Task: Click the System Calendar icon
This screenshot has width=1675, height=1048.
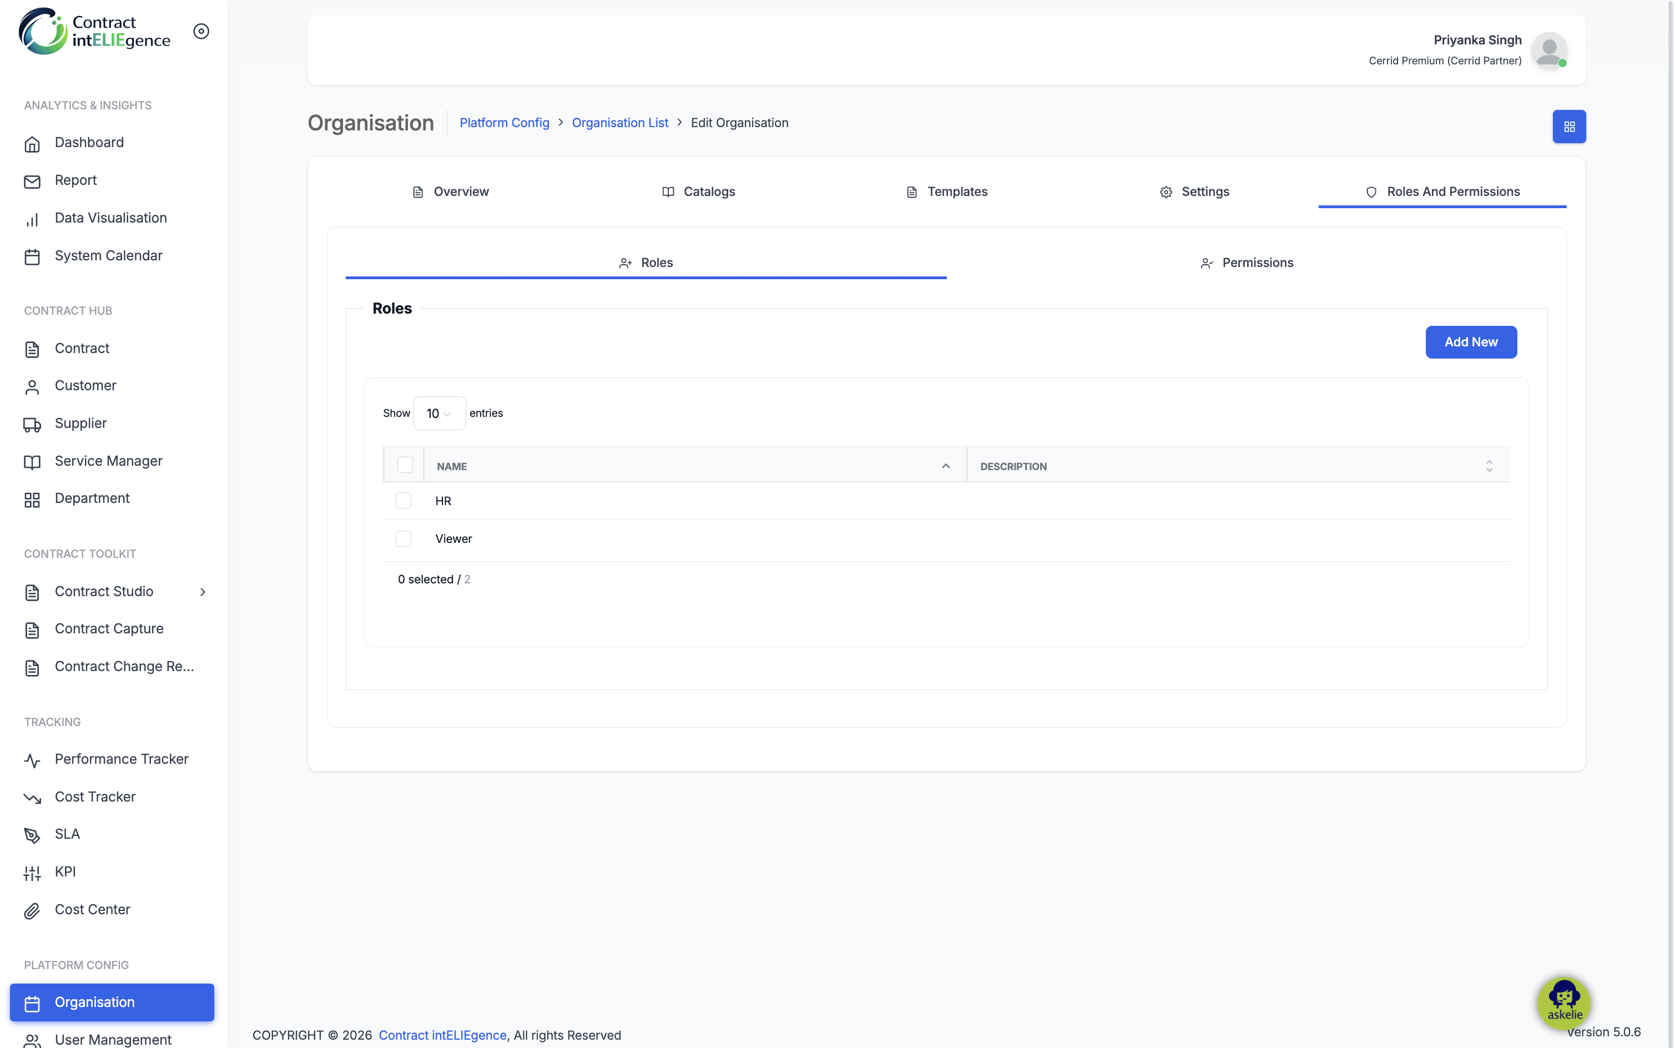Action: [x=32, y=256]
